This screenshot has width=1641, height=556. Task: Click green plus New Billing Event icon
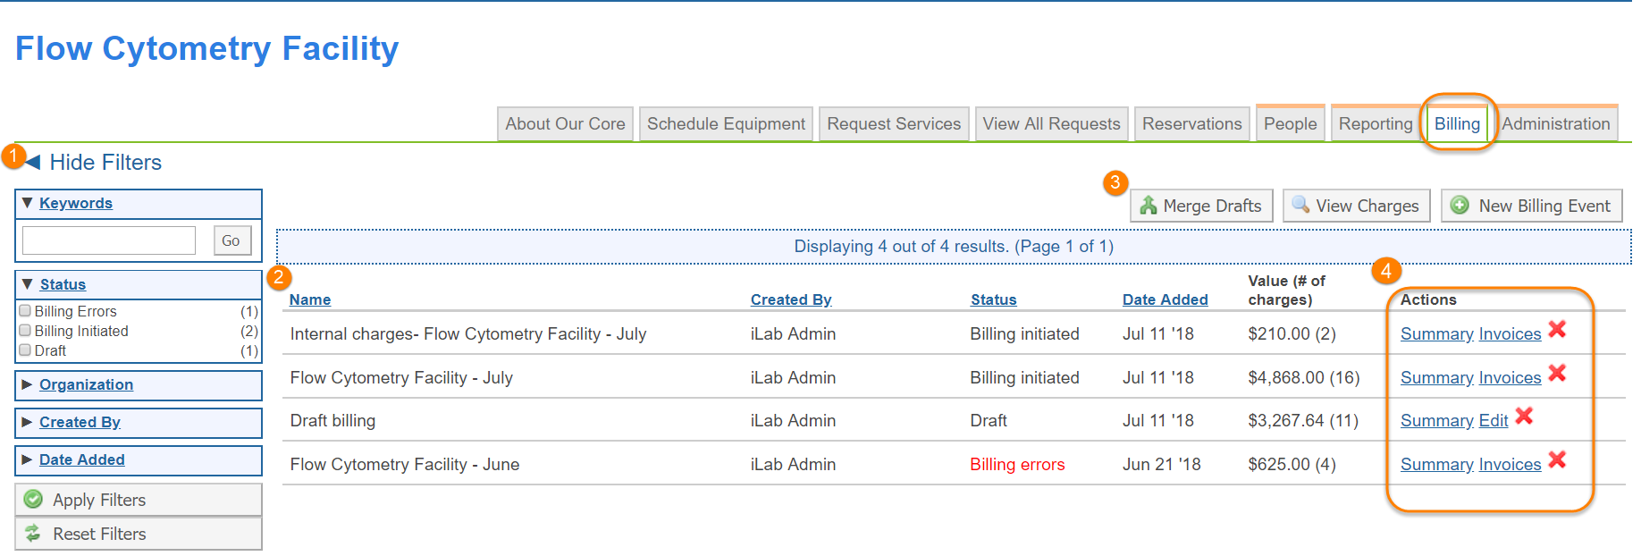[x=1460, y=205]
